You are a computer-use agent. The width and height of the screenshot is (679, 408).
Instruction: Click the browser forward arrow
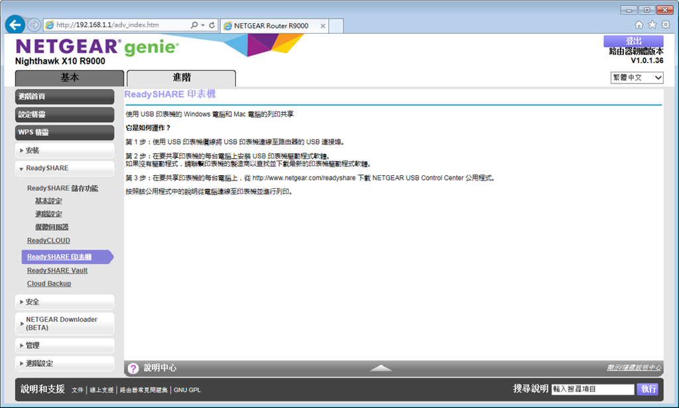click(x=34, y=25)
